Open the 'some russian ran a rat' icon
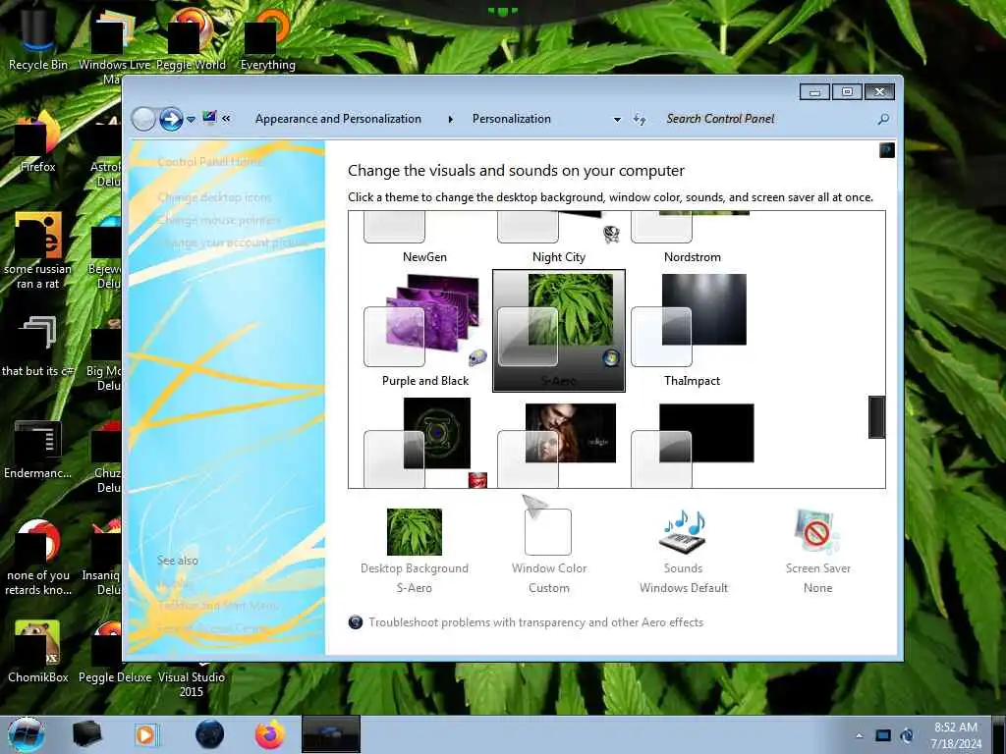Viewport: 1006px width, 754px height. pyautogui.click(x=38, y=250)
